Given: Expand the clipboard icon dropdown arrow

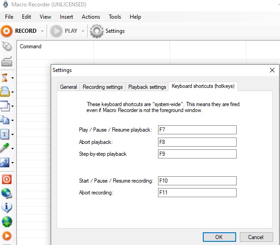Looking at the screenshot, I should point(12,92).
